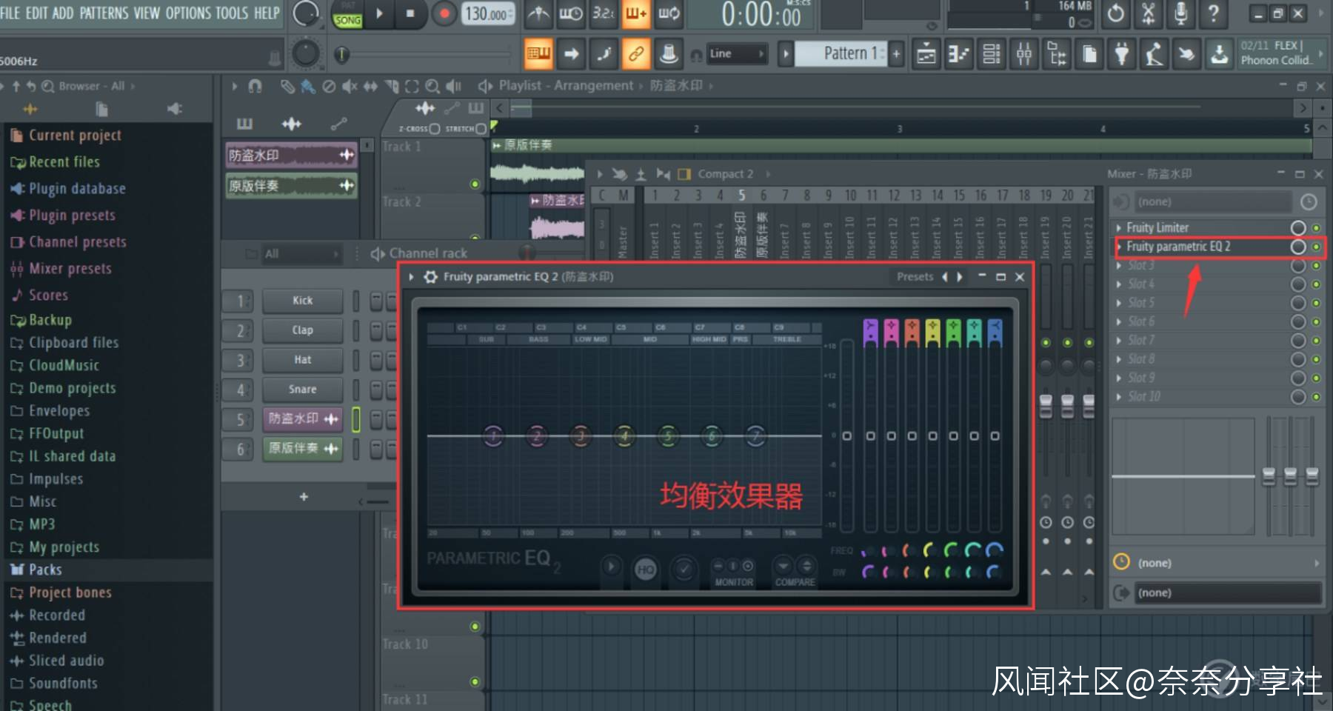Enable the STRETCH checkbox in playlist
This screenshot has width=1333, height=711.
click(481, 129)
